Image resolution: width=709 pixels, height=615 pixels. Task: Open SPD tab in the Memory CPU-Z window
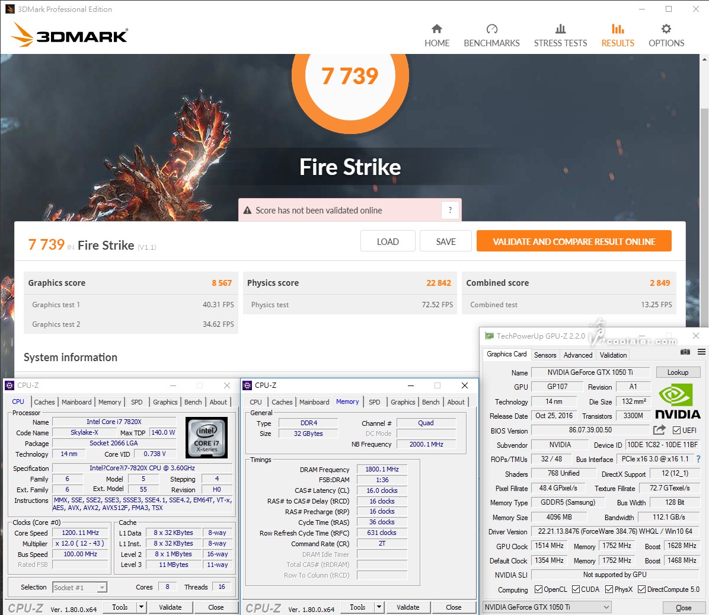(x=375, y=402)
